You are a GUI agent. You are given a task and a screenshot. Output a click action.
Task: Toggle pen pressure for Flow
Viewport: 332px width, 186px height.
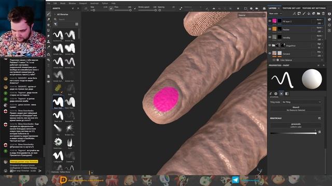coord(135,8)
